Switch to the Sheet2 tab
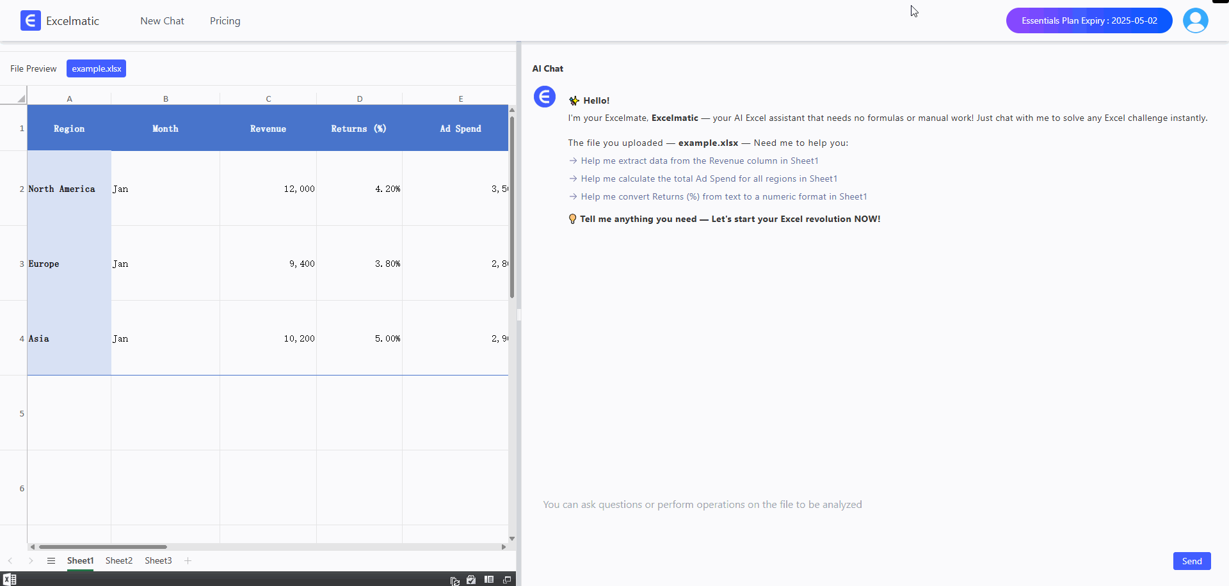 point(119,561)
